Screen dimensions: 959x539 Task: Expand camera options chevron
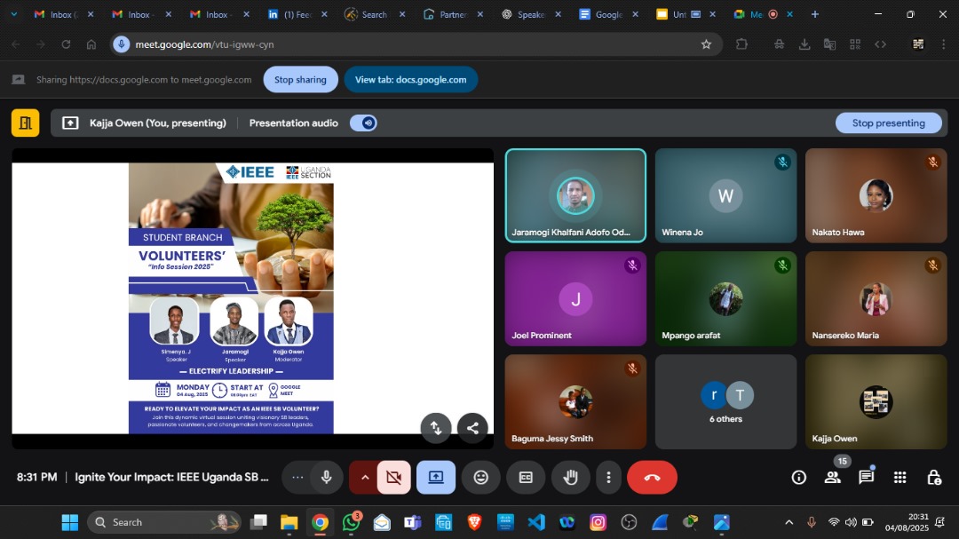[365, 477]
